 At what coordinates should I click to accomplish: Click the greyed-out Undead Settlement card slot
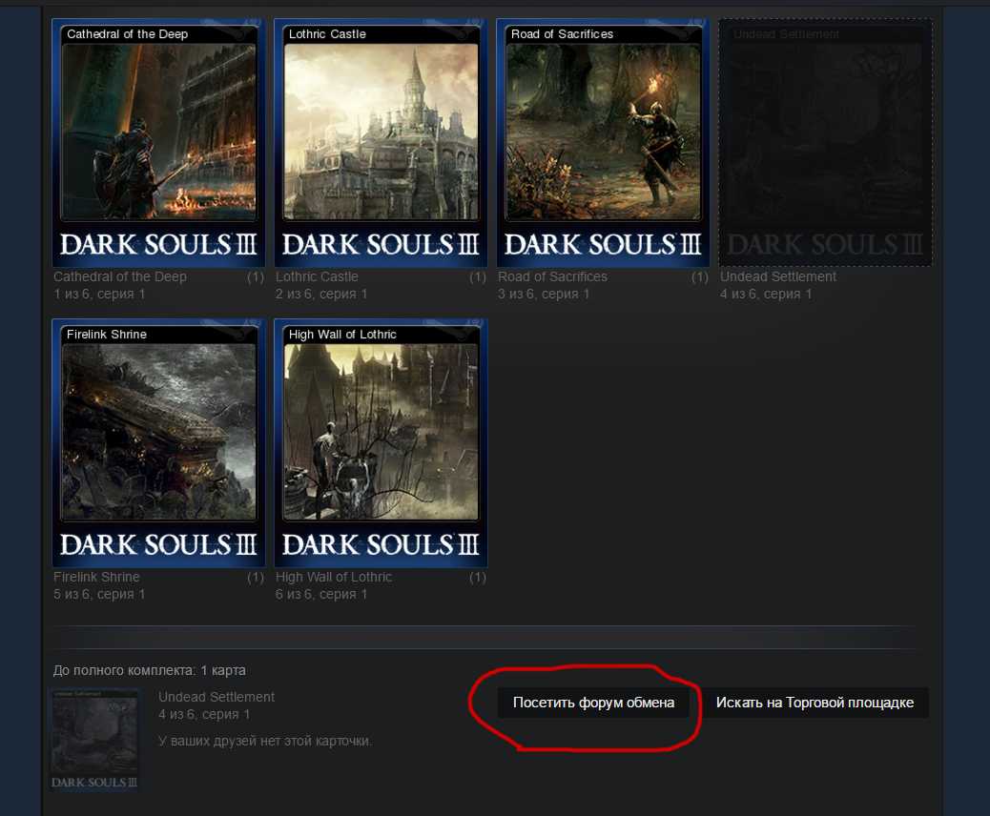(825, 143)
